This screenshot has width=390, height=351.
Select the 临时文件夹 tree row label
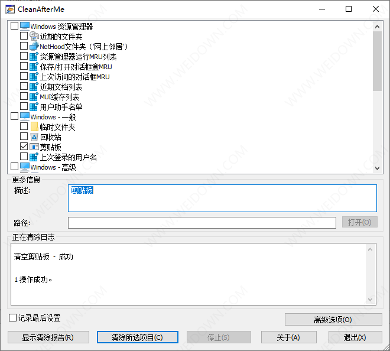point(57,127)
